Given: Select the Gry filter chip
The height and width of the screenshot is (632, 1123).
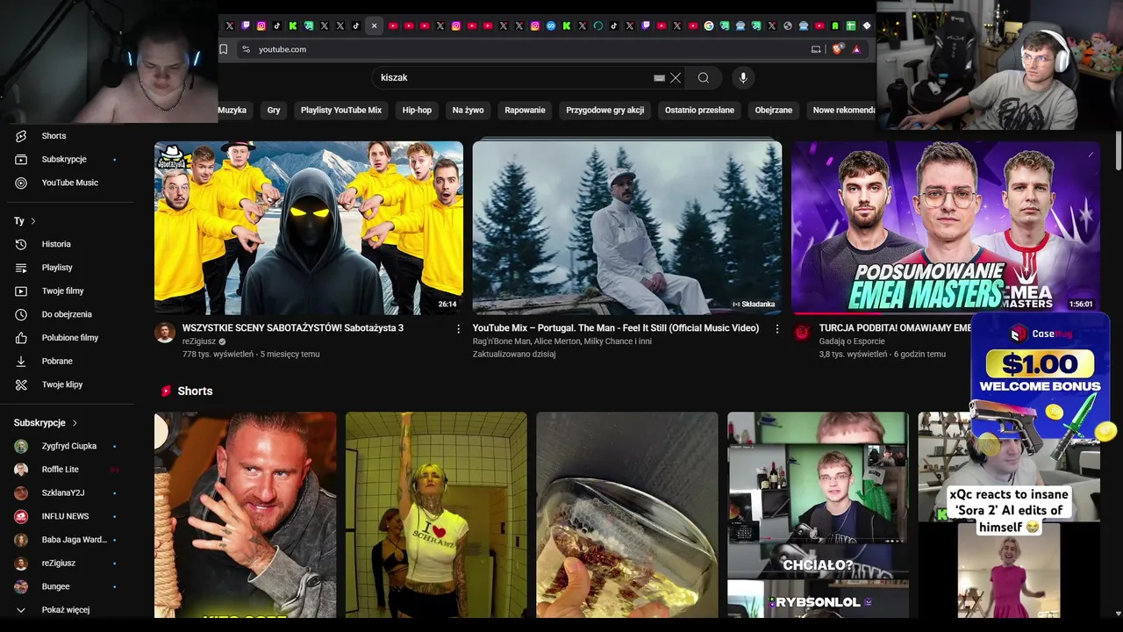Looking at the screenshot, I should [x=274, y=110].
